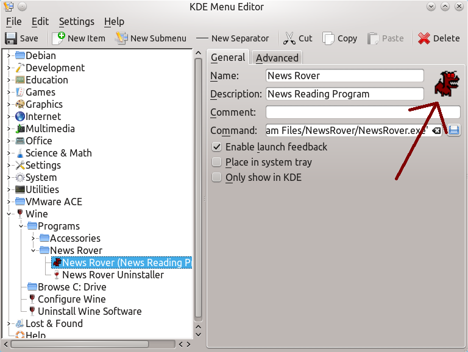Check Only show in KDE
The height and width of the screenshot is (352, 468).
pos(217,177)
